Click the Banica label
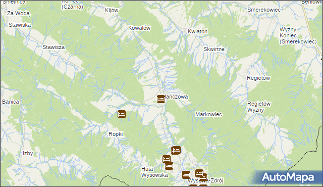 [x=11, y=102]
